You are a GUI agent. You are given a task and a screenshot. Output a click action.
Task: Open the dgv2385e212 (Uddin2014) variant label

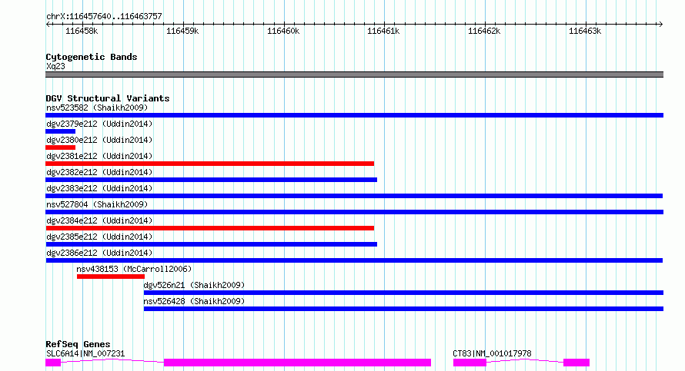99,237
